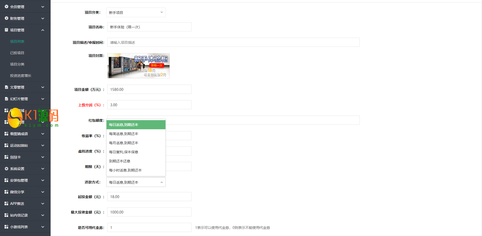Open 投资进度增长 in the sidebar submenu
The image size is (482, 236).
click(x=21, y=76)
